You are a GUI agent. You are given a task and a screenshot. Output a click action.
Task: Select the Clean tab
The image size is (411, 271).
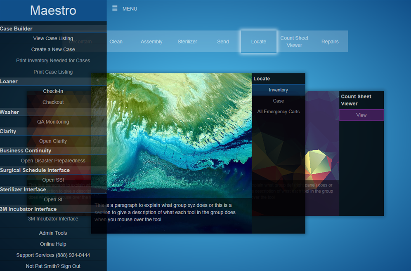coord(116,42)
